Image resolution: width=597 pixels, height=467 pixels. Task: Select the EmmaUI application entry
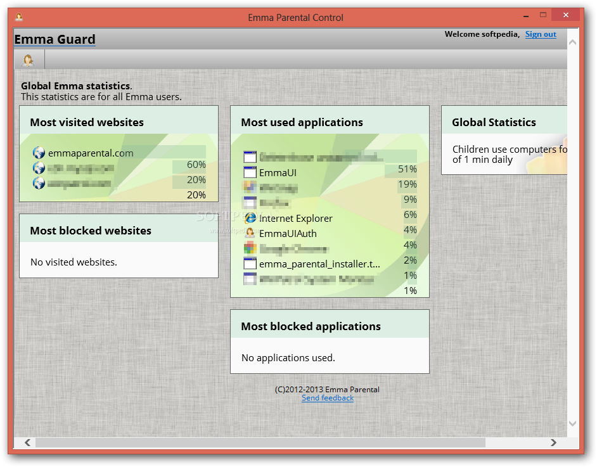click(278, 173)
